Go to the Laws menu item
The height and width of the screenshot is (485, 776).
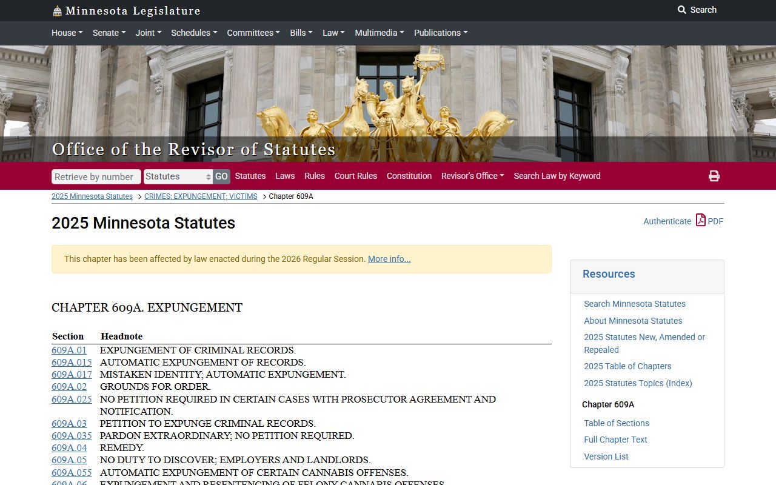click(x=285, y=176)
